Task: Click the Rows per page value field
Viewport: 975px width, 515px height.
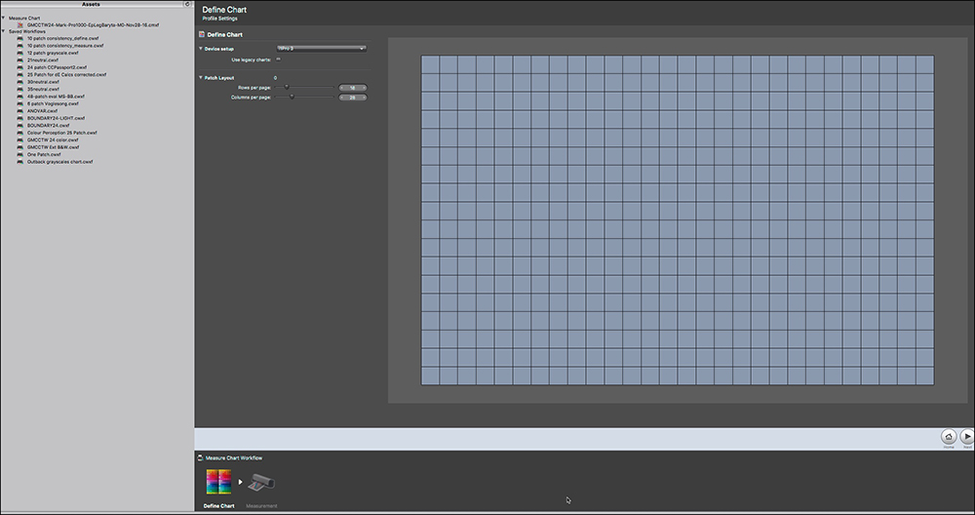Action: coord(352,88)
